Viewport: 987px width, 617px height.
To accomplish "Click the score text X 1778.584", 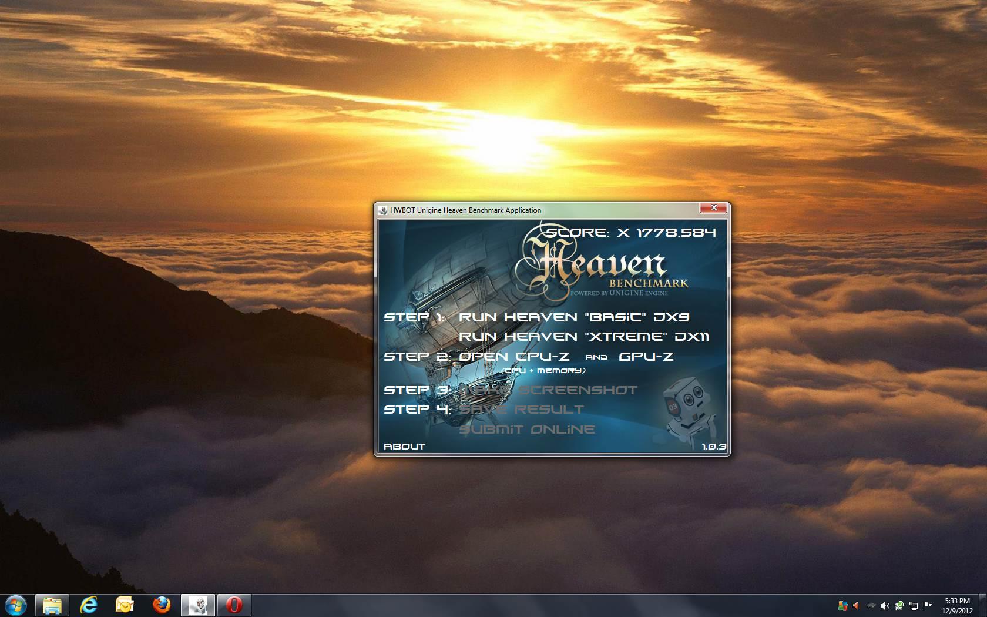I will (666, 233).
